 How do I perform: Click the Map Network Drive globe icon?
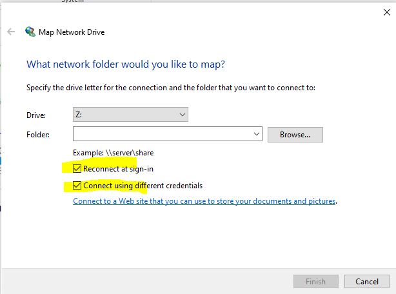(x=30, y=32)
